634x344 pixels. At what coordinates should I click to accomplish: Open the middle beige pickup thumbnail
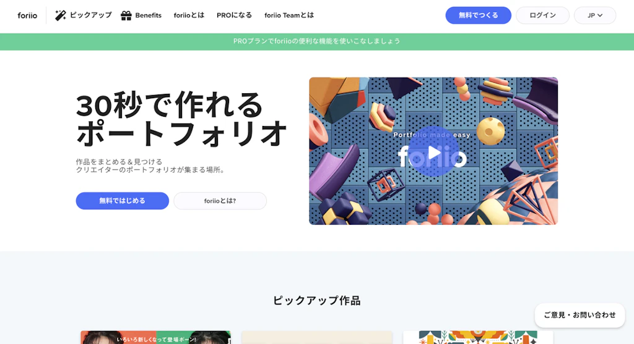(317, 338)
